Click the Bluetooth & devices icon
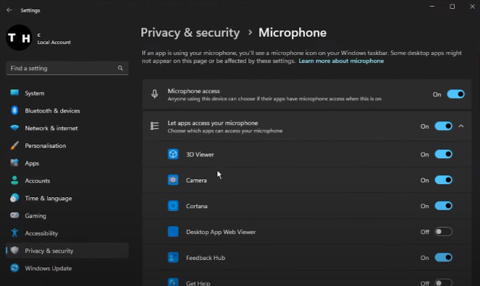The image size is (480, 286). (14, 110)
